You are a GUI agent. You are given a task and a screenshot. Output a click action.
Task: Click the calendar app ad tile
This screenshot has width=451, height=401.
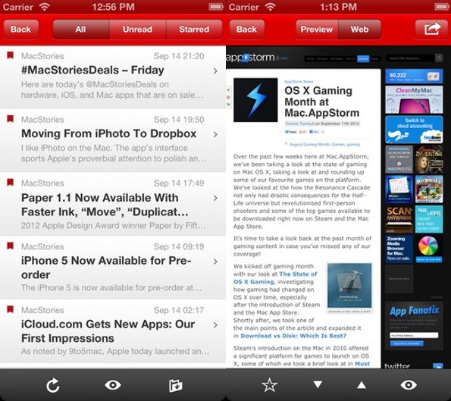click(399, 190)
